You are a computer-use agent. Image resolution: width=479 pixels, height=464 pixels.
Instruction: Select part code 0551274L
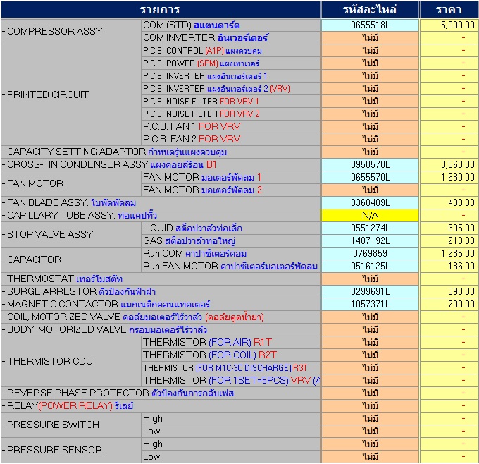(x=370, y=228)
